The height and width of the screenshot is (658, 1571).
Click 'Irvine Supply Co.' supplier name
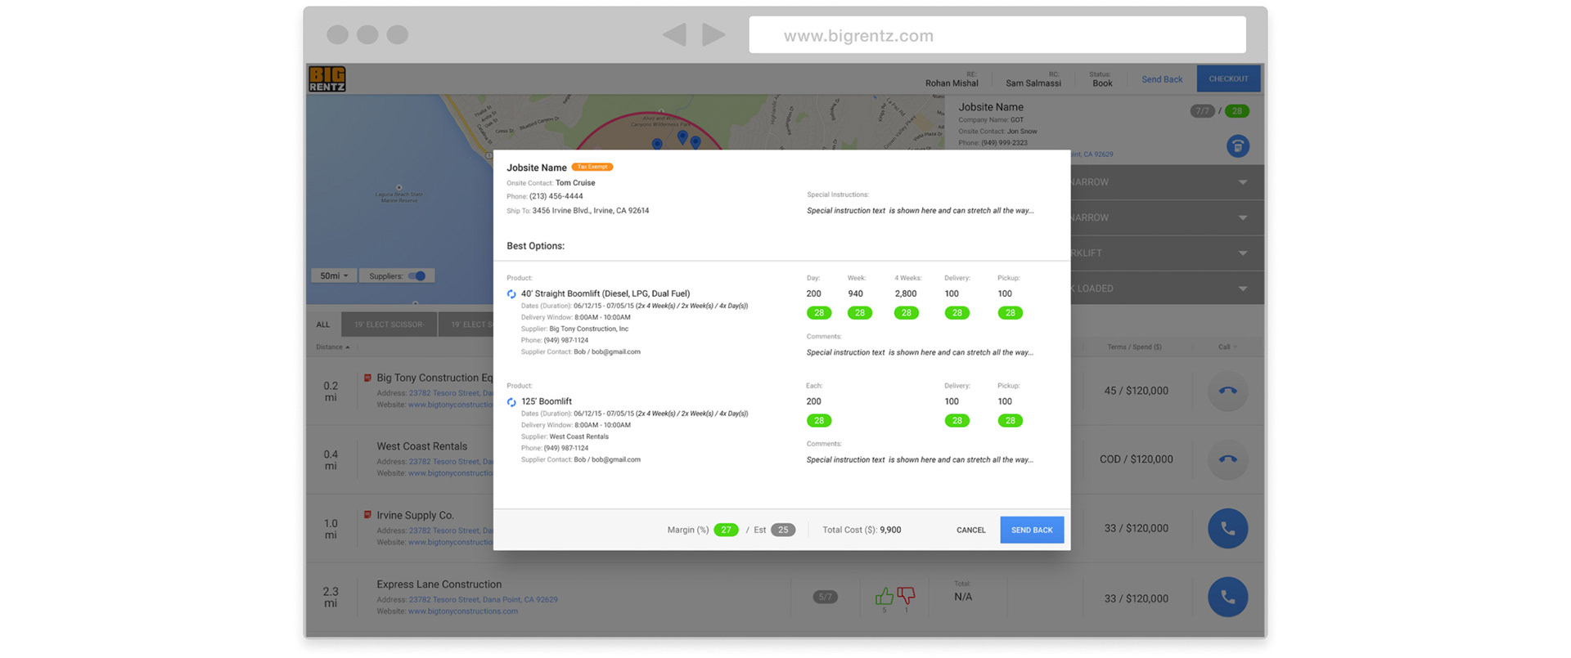coord(415,516)
